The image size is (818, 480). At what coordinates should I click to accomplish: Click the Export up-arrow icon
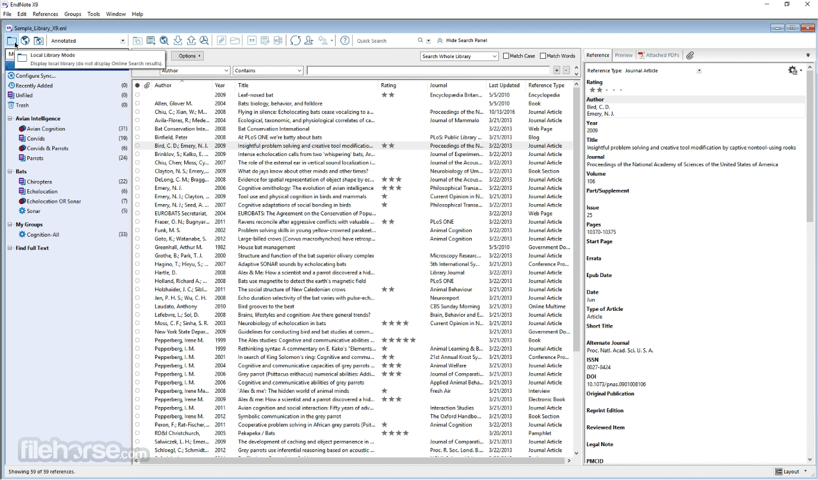coord(191,40)
